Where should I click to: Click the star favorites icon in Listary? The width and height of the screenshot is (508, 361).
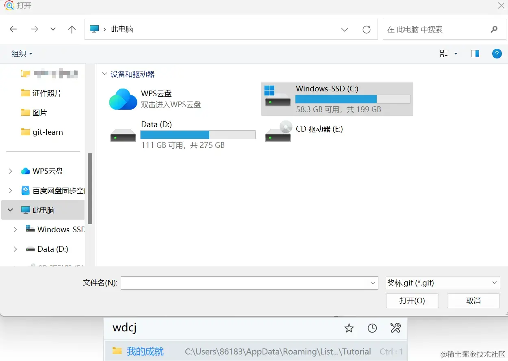coord(349,329)
